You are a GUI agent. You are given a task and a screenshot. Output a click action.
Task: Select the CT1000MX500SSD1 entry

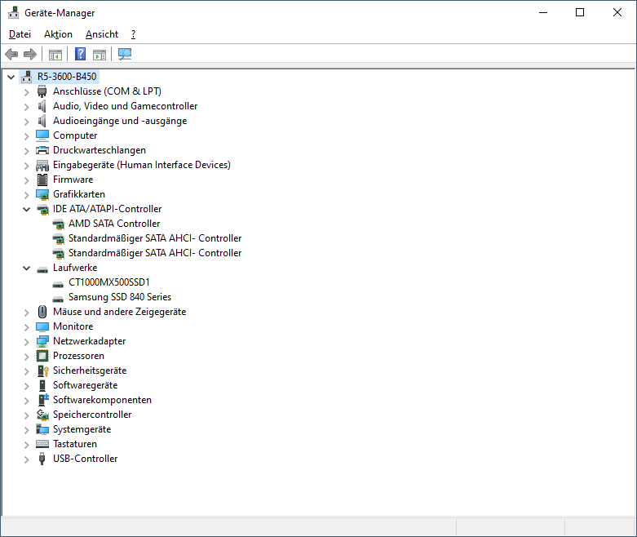click(x=108, y=282)
